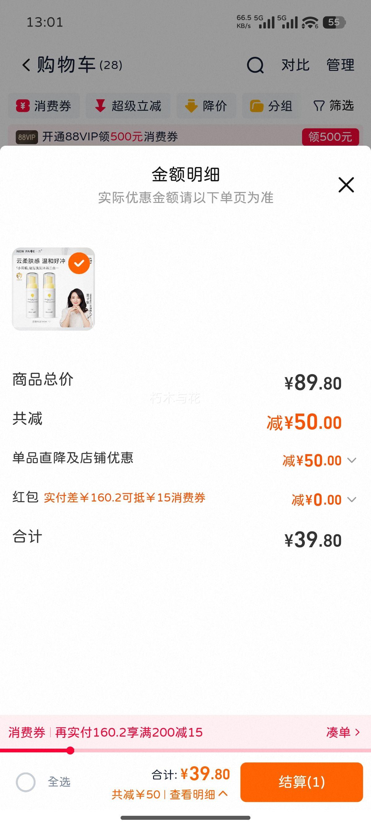
Task: Expand the 红包 row chevron
Action: [352, 500]
